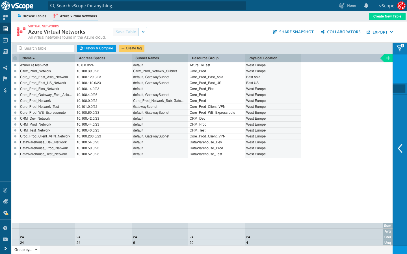Open the flag icon in sidebar

point(5,79)
